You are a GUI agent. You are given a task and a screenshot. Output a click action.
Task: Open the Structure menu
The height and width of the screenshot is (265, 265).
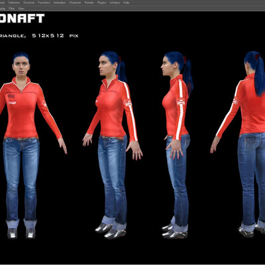tap(29, 3)
